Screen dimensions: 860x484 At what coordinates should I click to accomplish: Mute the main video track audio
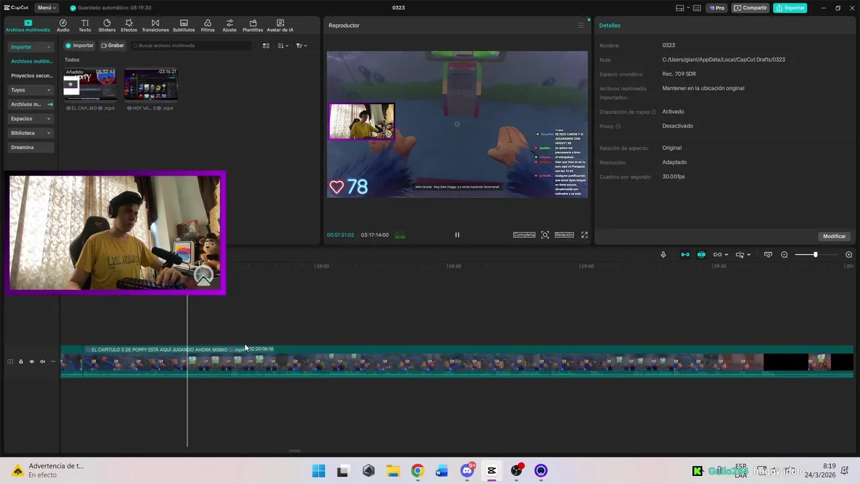coord(42,362)
